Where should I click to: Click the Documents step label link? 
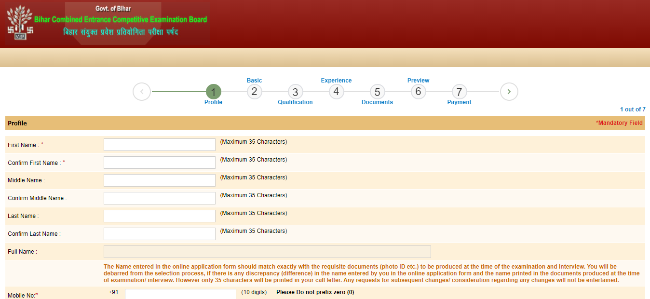tap(377, 102)
